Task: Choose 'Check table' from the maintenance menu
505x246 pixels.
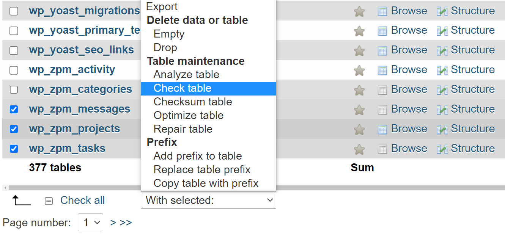Action: (x=182, y=88)
